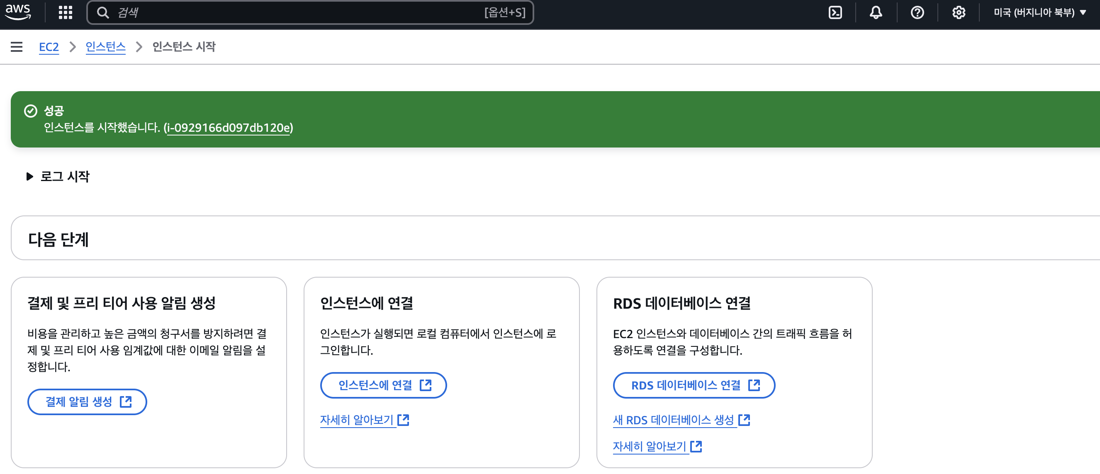Open 자세히 알아보기 under RDS 데이터베이스 연결
This screenshot has height=474, width=1100.
coord(657,446)
